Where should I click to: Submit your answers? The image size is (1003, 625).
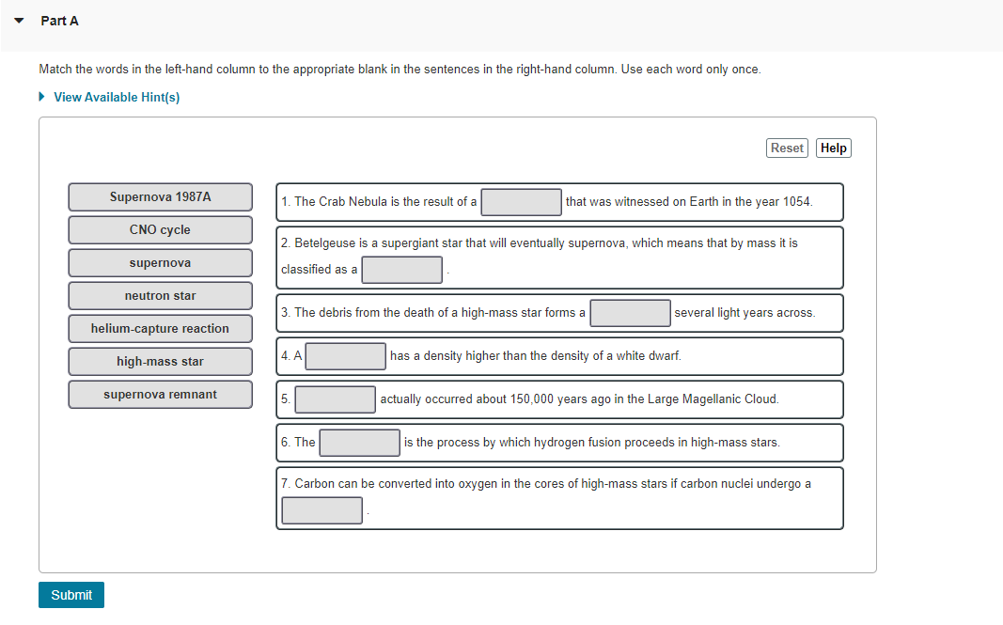[71, 595]
